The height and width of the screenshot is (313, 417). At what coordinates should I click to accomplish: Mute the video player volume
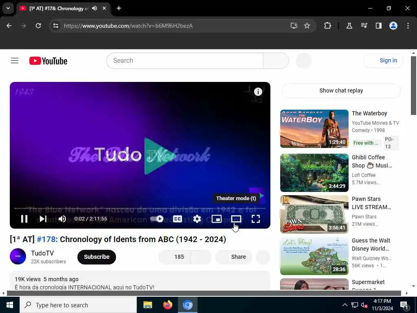[x=62, y=219]
